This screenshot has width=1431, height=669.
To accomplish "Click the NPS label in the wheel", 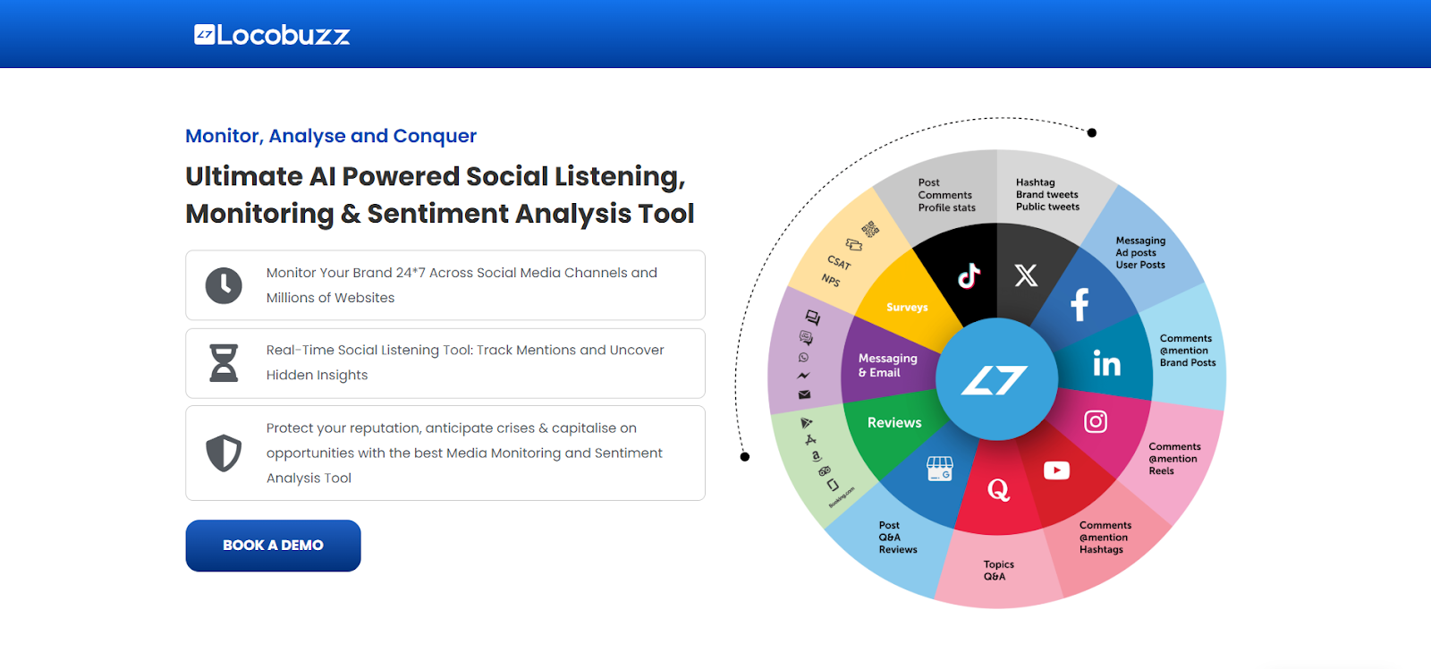I will (831, 280).
